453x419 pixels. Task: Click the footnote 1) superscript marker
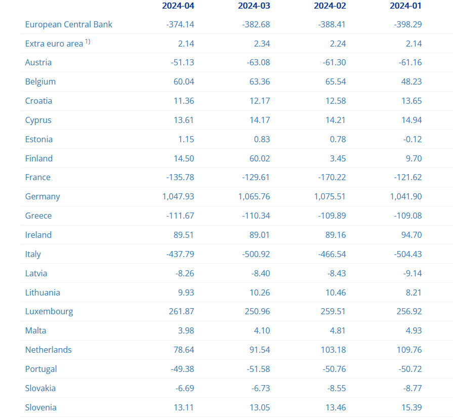(88, 41)
